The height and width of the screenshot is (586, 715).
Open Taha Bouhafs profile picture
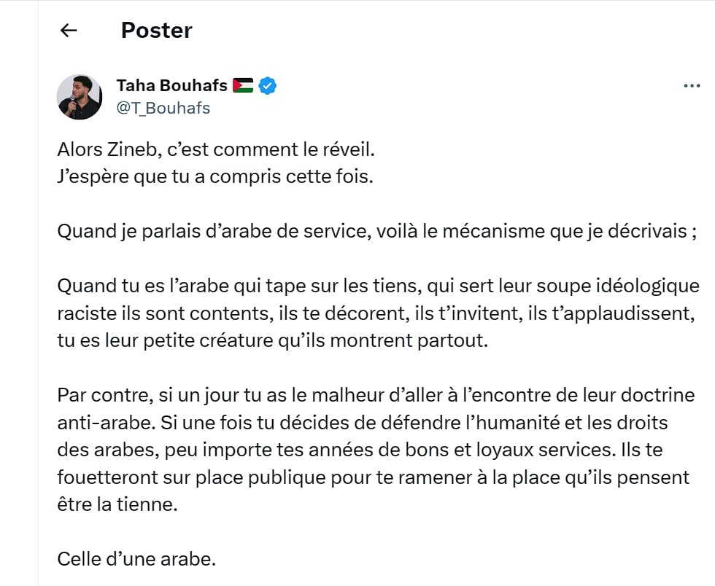point(80,97)
